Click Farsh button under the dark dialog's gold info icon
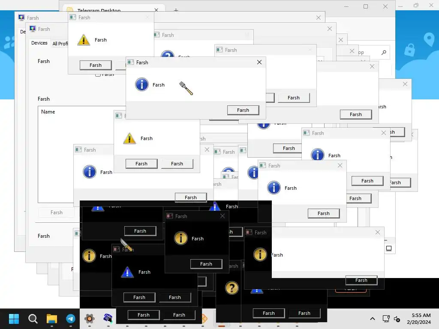This screenshot has height=329, width=439. click(206, 264)
